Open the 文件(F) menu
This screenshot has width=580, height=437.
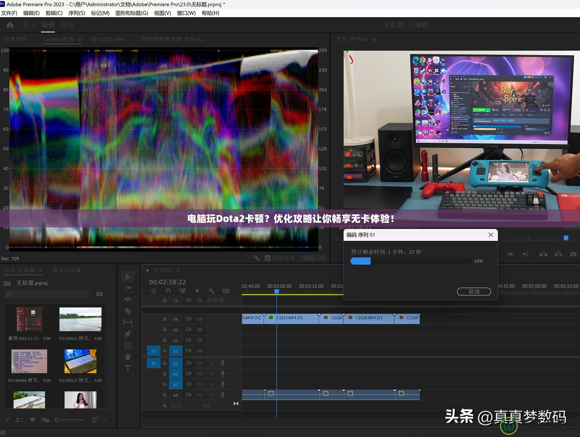9,13
